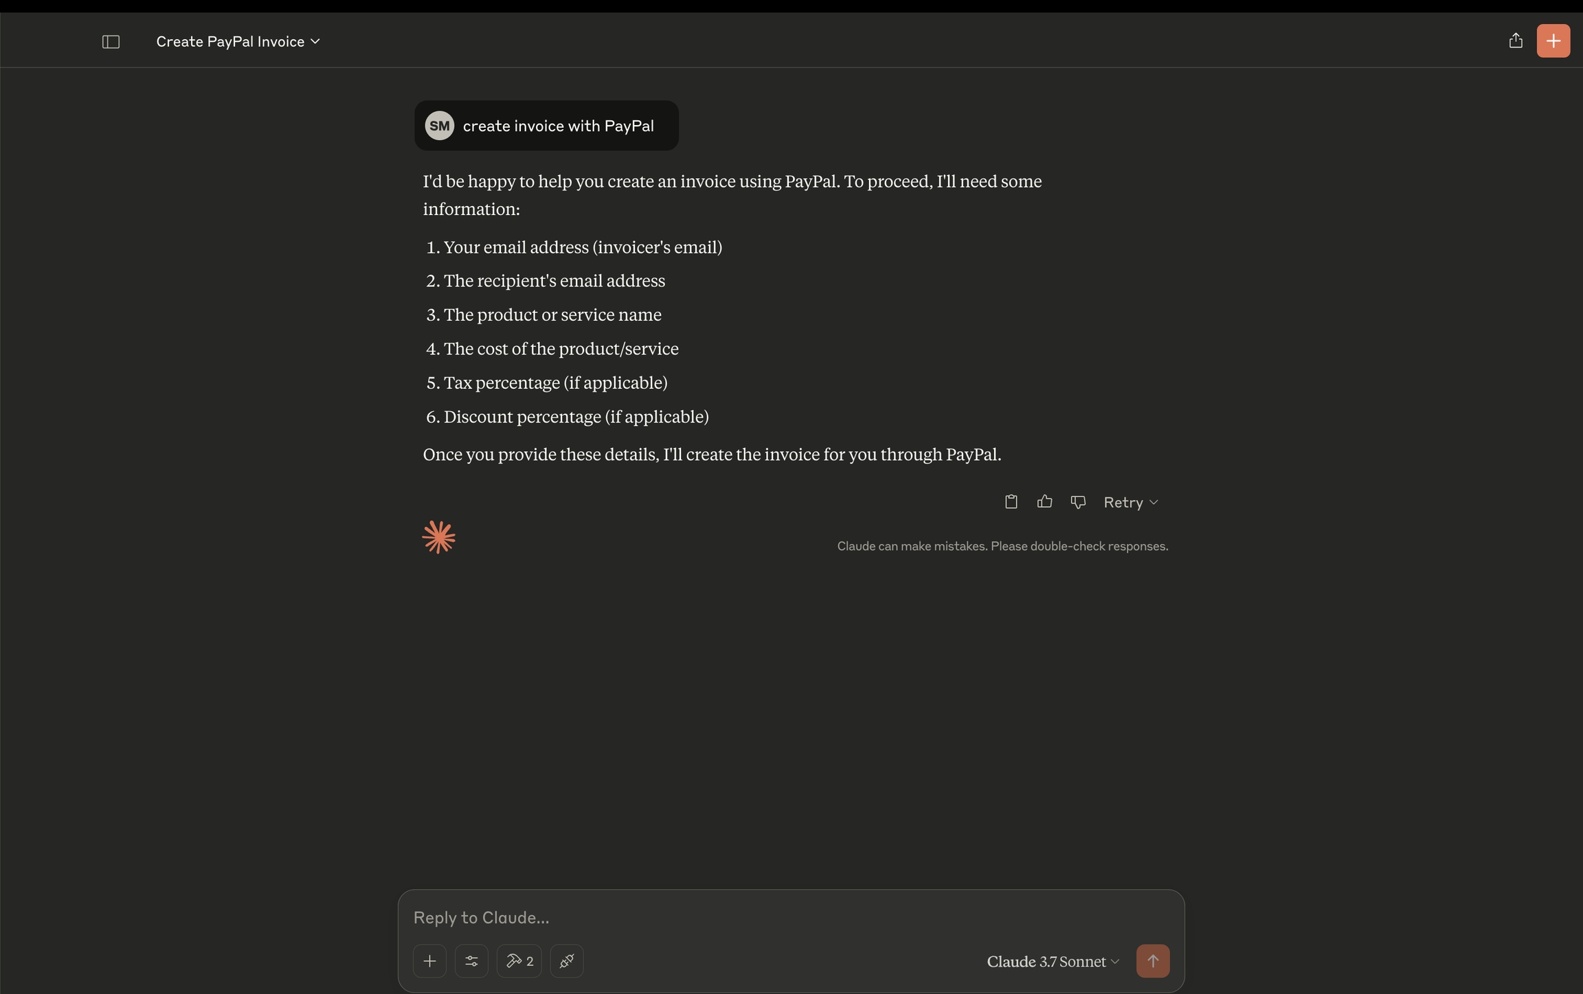This screenshot has height=994, width=1583.
Task: Click the Retry button label
Action: pos(1123,503)
